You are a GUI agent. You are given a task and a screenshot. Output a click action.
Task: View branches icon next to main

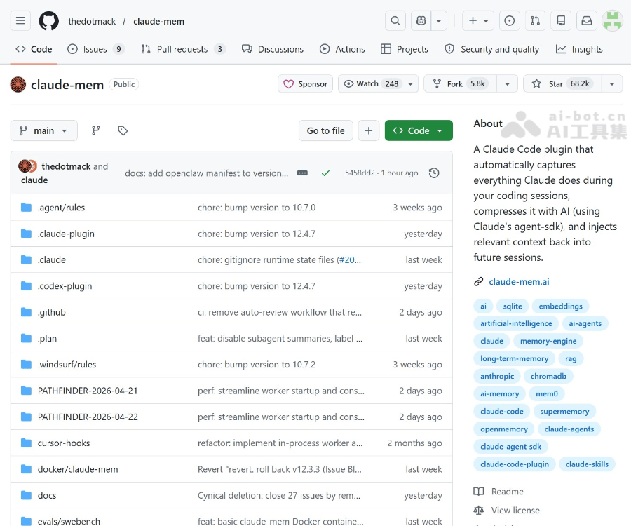pos(96,130)
